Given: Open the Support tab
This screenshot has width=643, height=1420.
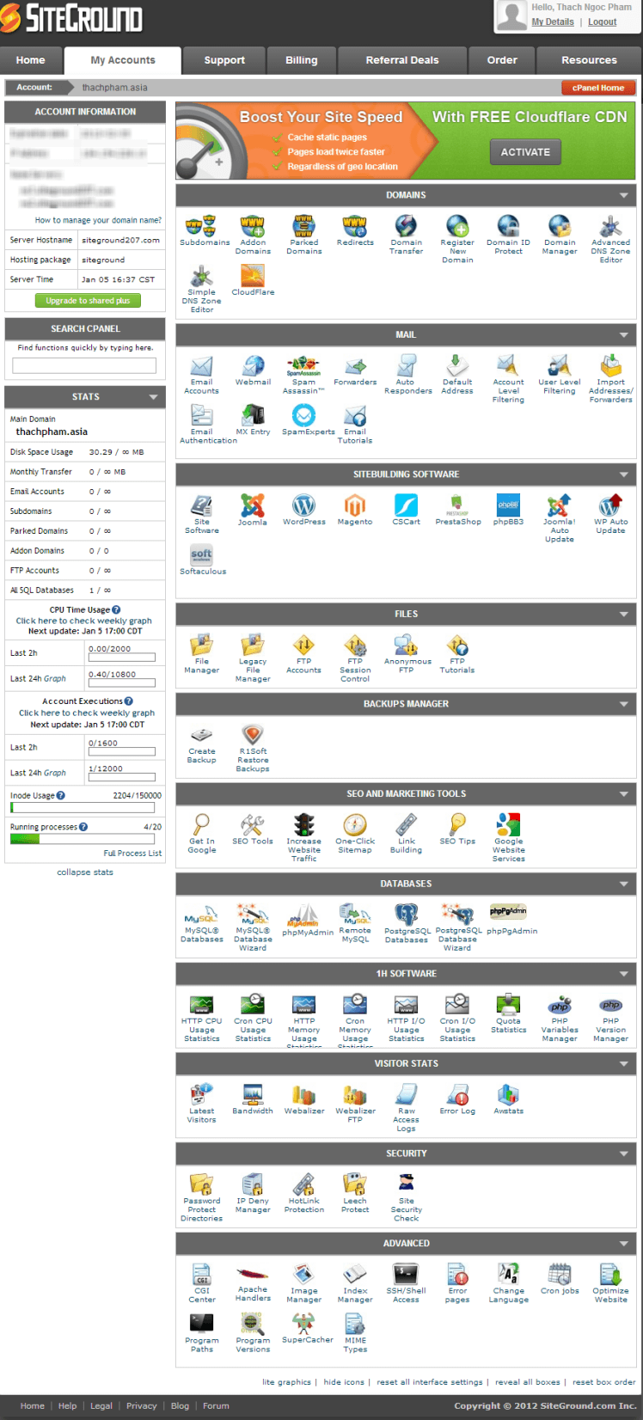Looking at the screenshot, I should click(x=224, y=60).
